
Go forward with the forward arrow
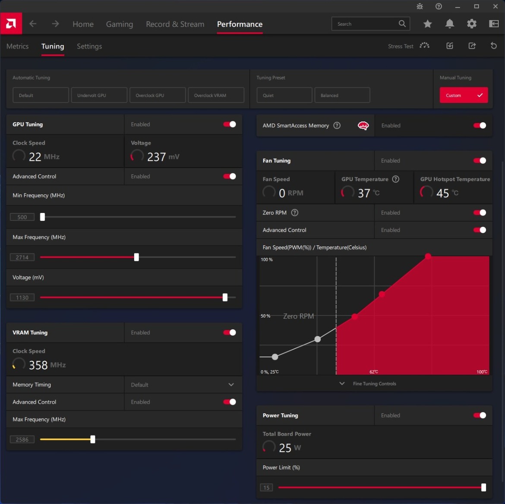click(55, 24)
